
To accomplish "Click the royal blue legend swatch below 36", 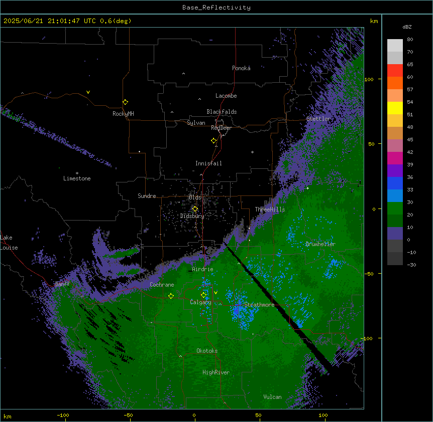I will (395, 183).
